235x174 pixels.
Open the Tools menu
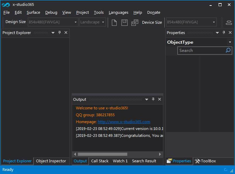(99, 12)
